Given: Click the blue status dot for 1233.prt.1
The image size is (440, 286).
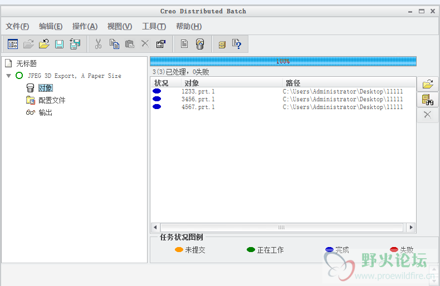Looking at the screenshot, I should pyautogui.click(x=157, y=91).
